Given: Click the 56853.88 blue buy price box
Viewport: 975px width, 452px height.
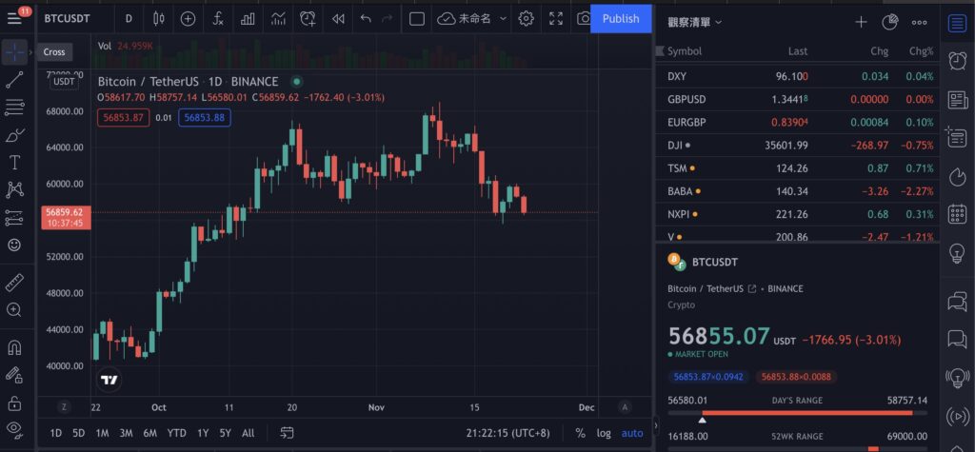Looking at the screenshot, I should (205, 117).
